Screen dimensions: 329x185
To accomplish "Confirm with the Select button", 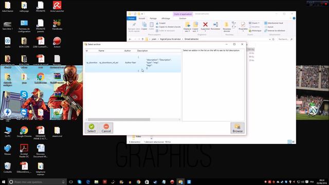I will click(92, 128).
